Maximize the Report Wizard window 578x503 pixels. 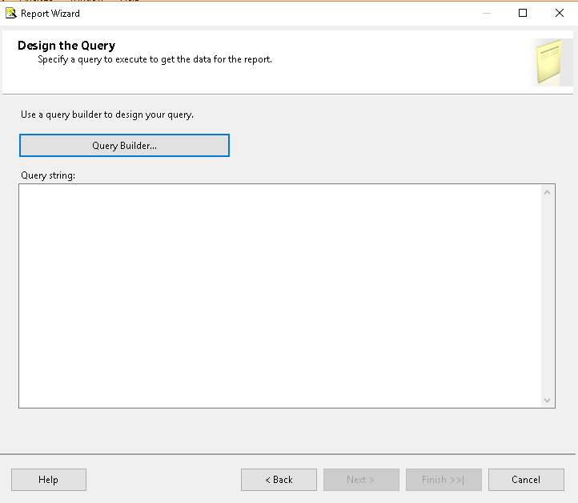523,13
